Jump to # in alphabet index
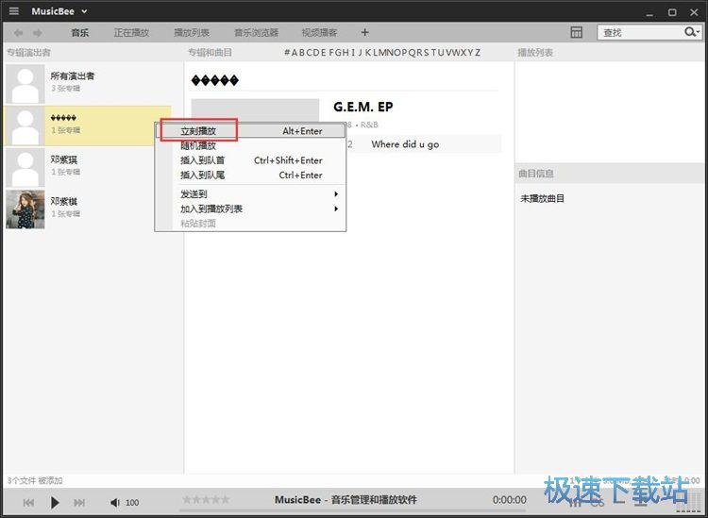708x518 pixels. (x=287, y=52)
